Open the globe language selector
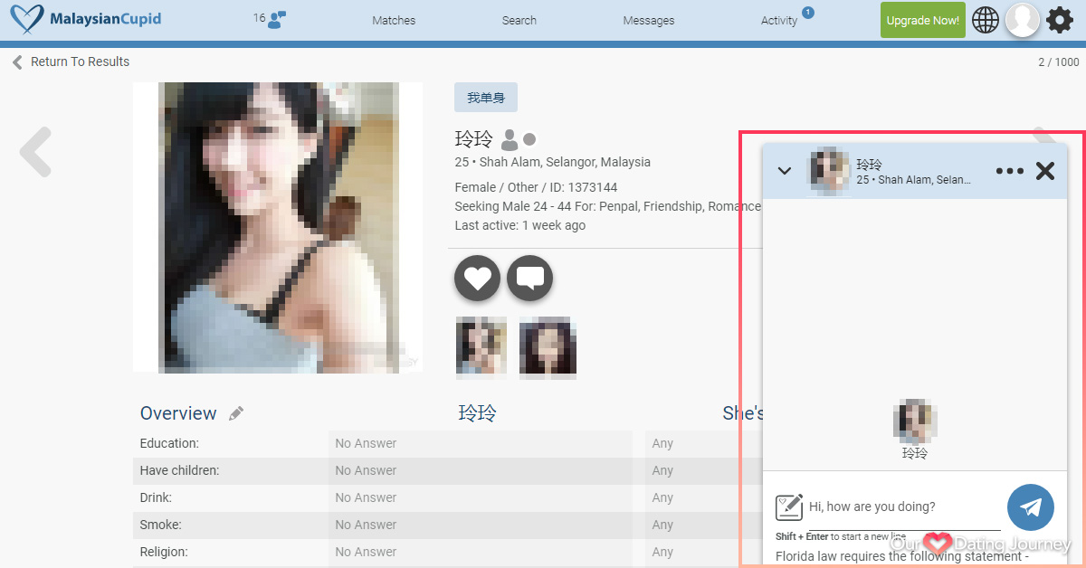Image resolution: width=1086 pixels, height=568 pixels. pos(986,20)
